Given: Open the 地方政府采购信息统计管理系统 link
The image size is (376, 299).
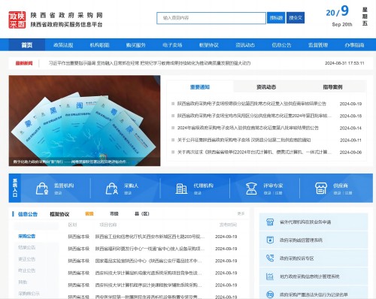Looking at the screenshot, I should [x=310, y=276].
